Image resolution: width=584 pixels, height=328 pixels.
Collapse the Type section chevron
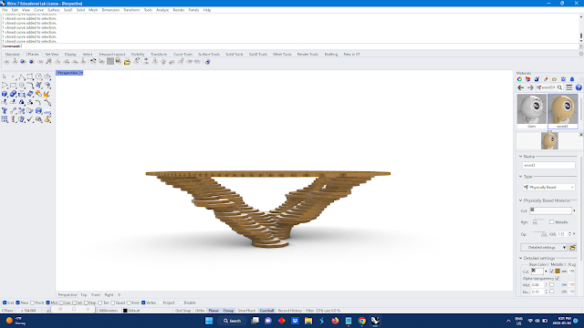click(520, 177)
